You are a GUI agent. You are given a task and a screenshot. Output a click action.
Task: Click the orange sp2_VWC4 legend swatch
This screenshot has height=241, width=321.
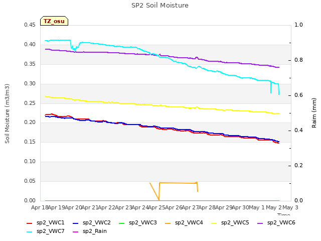pos(168,223)
